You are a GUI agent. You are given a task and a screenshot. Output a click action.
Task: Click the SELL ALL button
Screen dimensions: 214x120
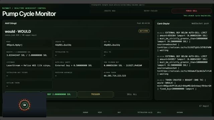click(132, 94)
